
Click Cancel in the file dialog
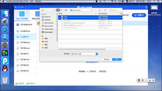106,59
